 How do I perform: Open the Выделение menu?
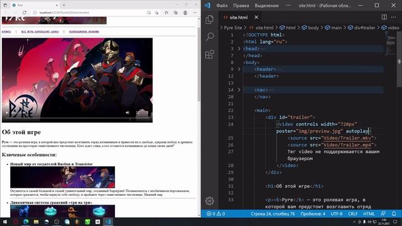(x=266, y=6)
